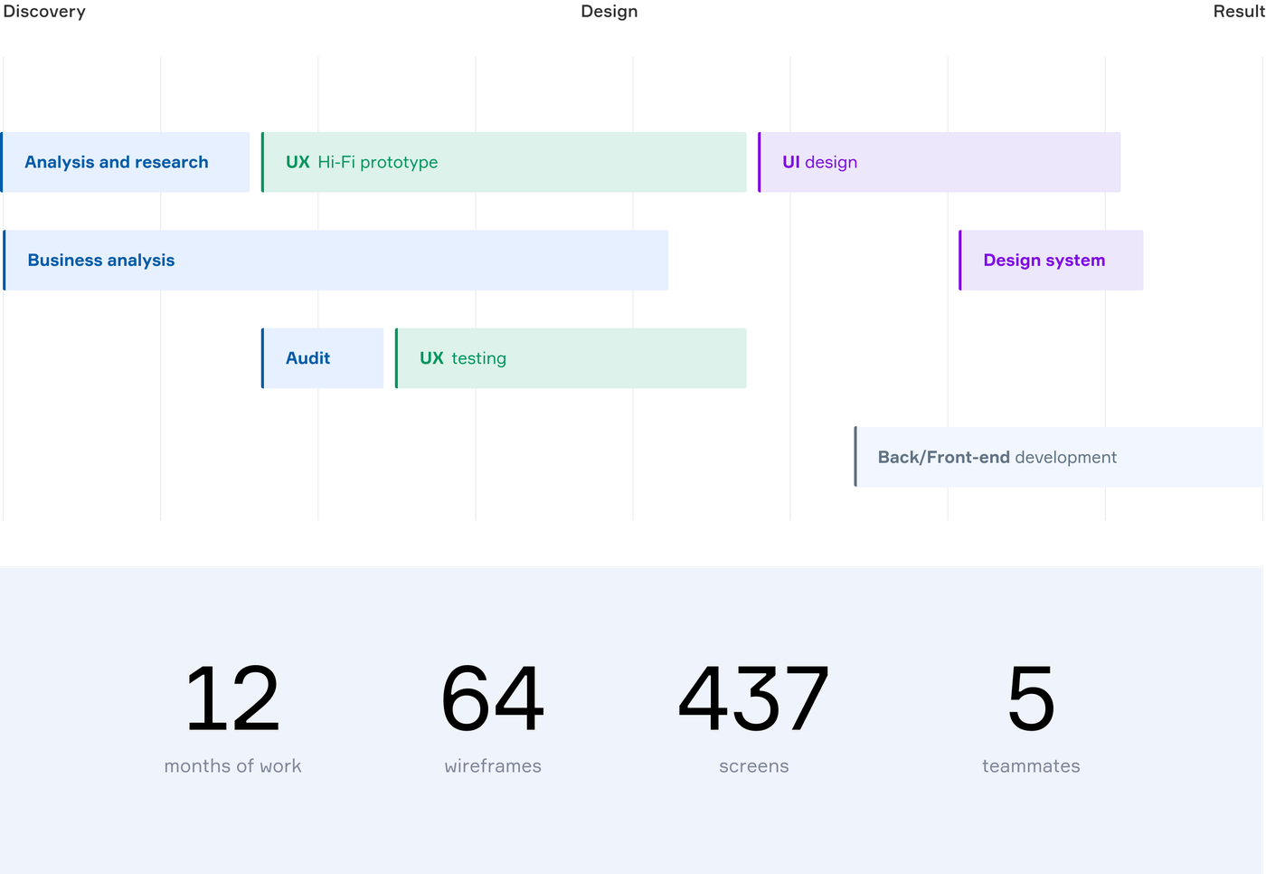Click the UI design timeline bar

coord(939,163)
